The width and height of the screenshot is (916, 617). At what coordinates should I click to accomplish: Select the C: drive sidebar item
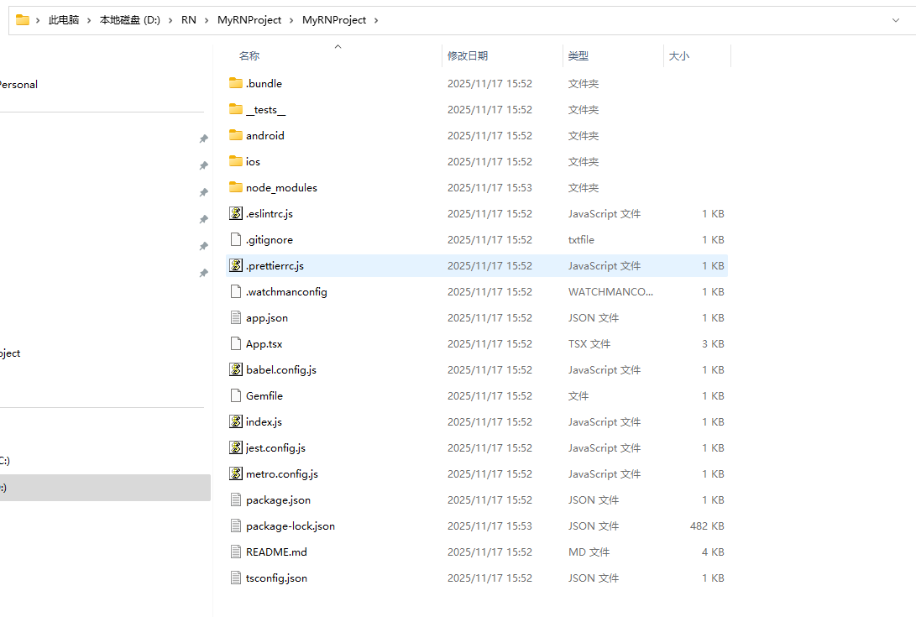[5, 460]
